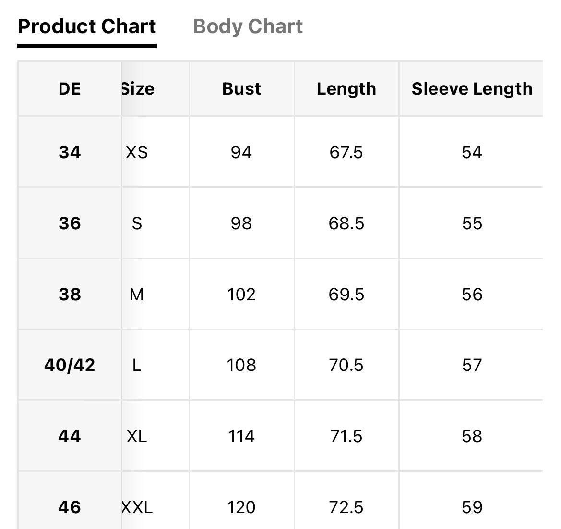Select the Product Chart tab
This screenshot has width=561, height=529.
tap(87, 26)
